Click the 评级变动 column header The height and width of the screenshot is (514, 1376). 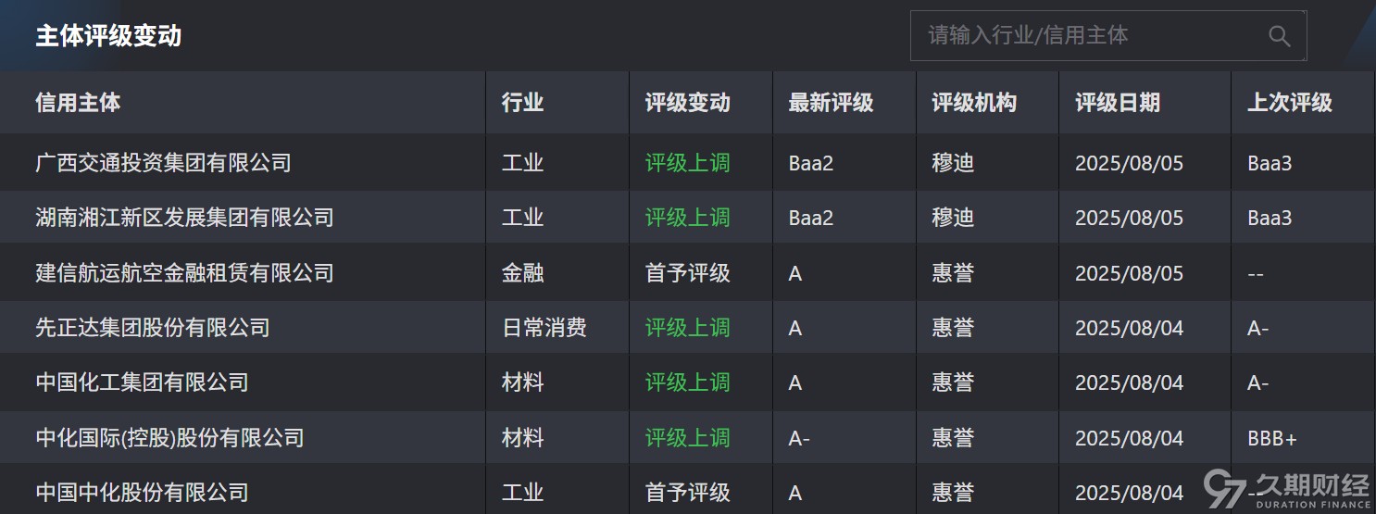pos(687,103)
